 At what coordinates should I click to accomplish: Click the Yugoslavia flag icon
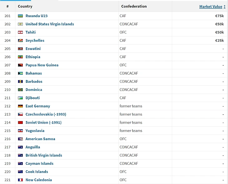pyautogui.click(x=20, y=131)
